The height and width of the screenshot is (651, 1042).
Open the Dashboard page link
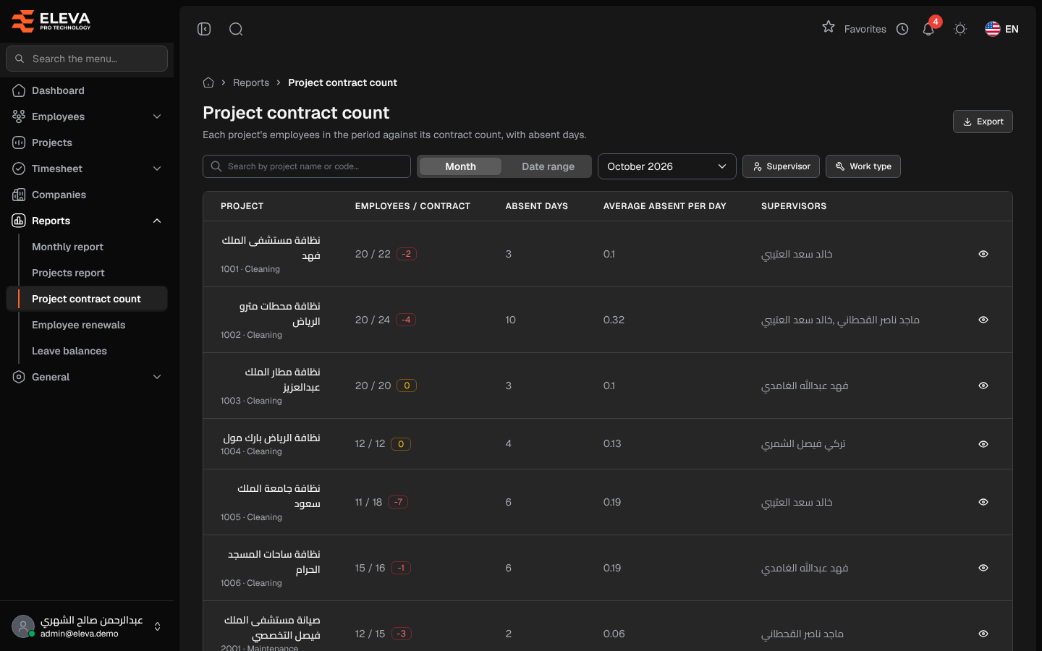click(58, 90)
